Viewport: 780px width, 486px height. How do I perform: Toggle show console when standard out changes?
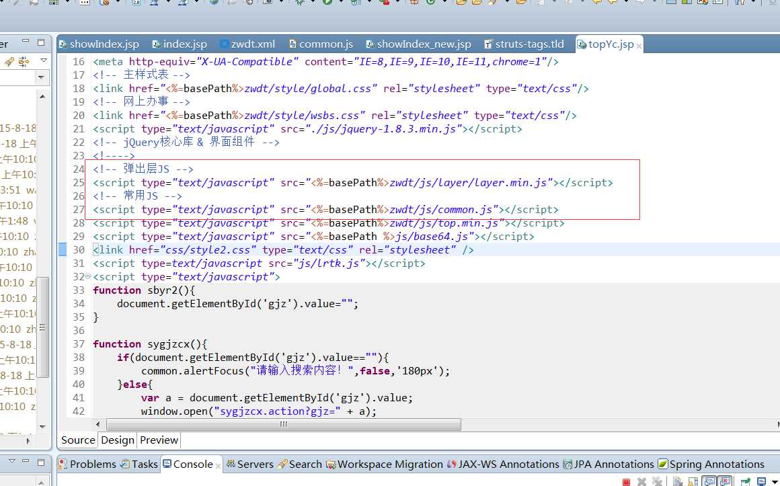[x=710, y=481]
